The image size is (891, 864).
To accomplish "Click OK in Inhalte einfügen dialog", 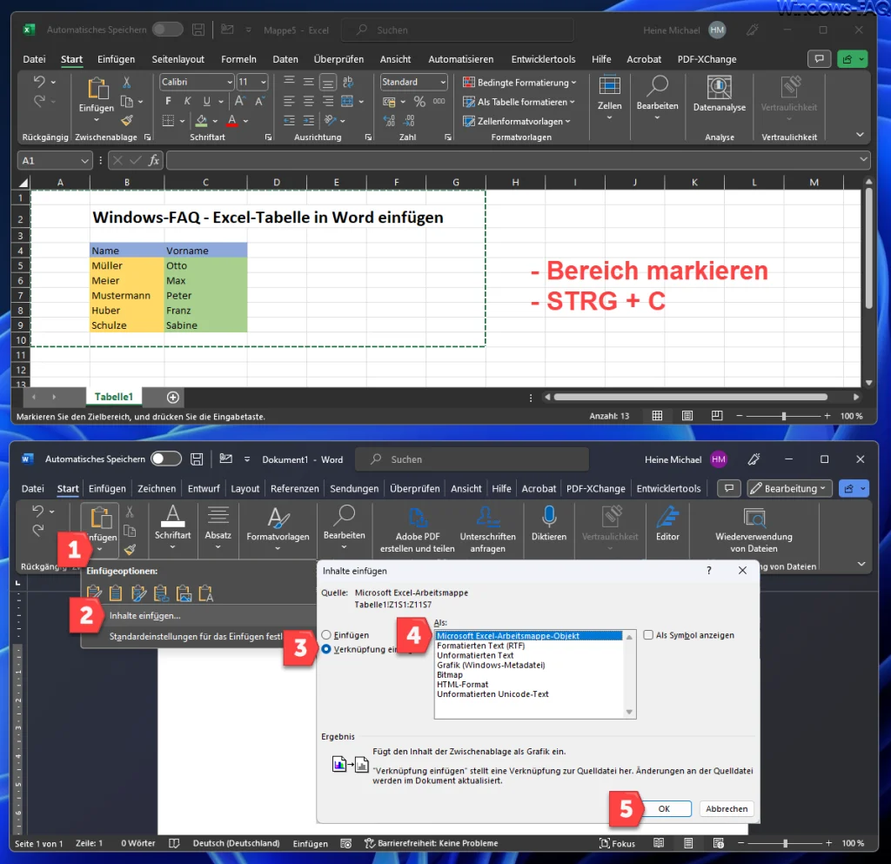I will 664,809.
